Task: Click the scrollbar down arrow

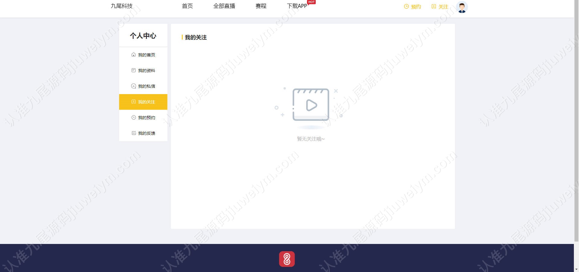Action: point(576,269)
